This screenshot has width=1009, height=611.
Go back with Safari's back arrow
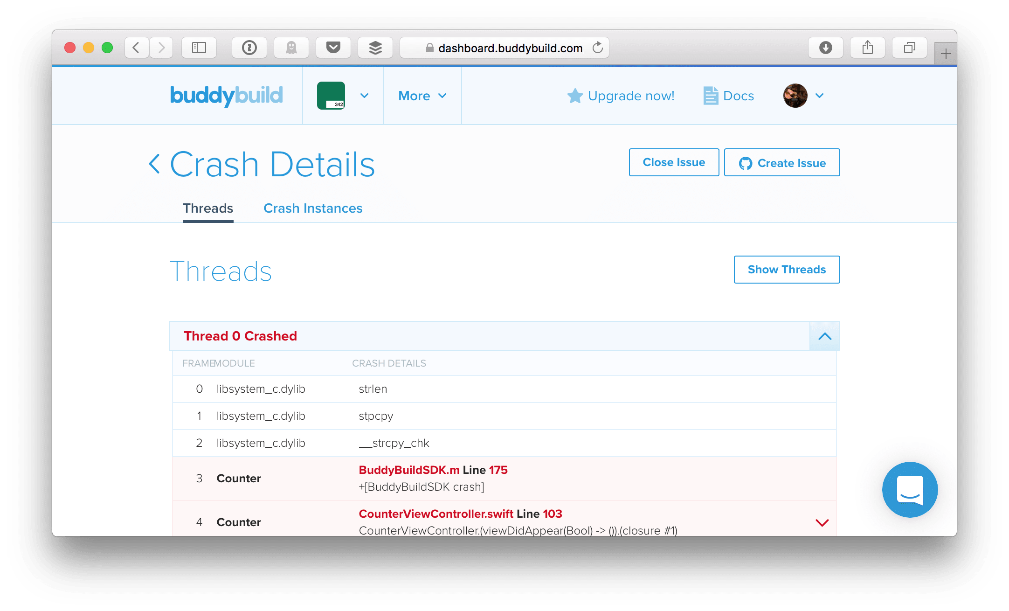(137, 48)
